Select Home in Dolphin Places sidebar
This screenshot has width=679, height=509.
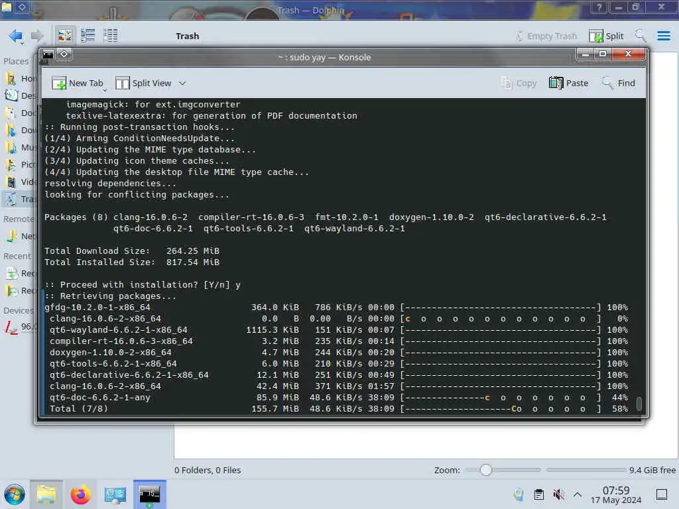point(21,78)
